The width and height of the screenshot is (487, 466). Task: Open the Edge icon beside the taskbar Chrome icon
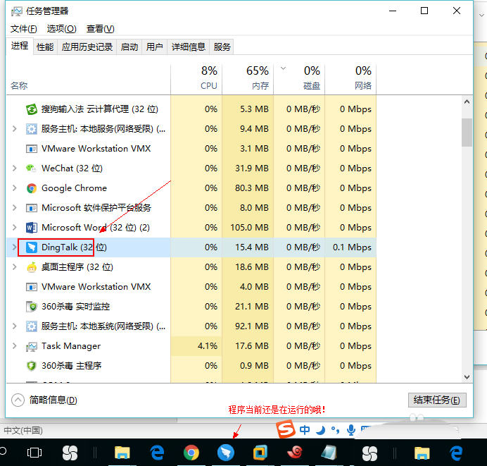pyautogui.click(x=157, y=453)
